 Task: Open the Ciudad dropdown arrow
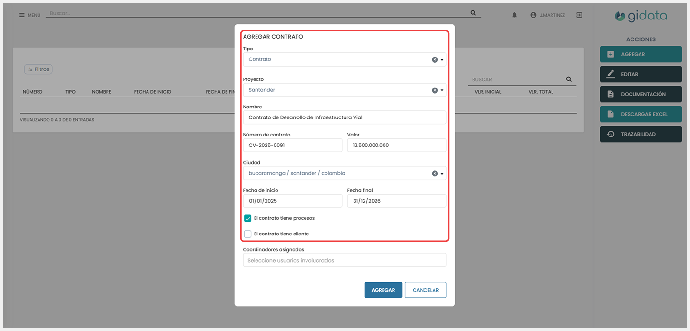point(442,174)
